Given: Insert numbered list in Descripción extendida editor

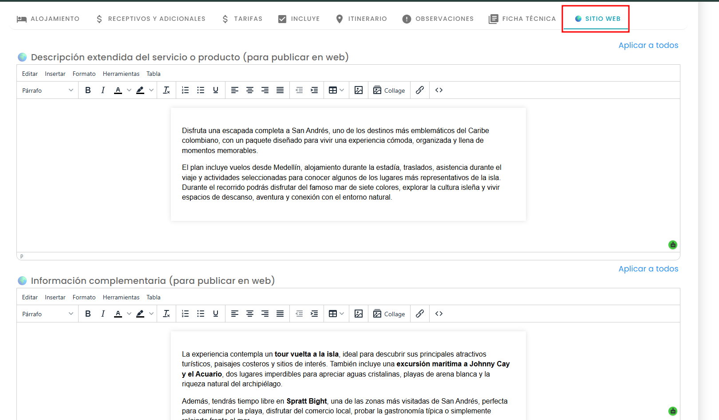Looking at the screenshot, I should click(186, 90).
